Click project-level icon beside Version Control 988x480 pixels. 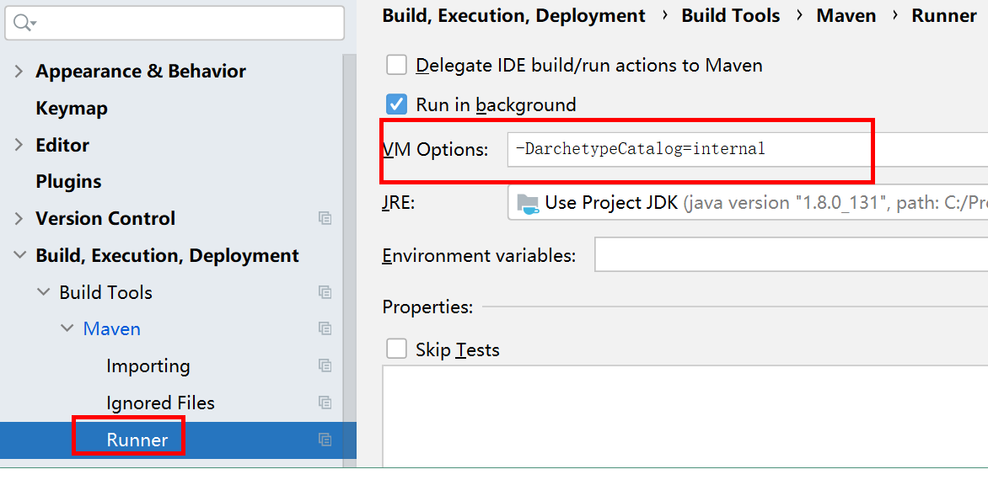[325, 218]
